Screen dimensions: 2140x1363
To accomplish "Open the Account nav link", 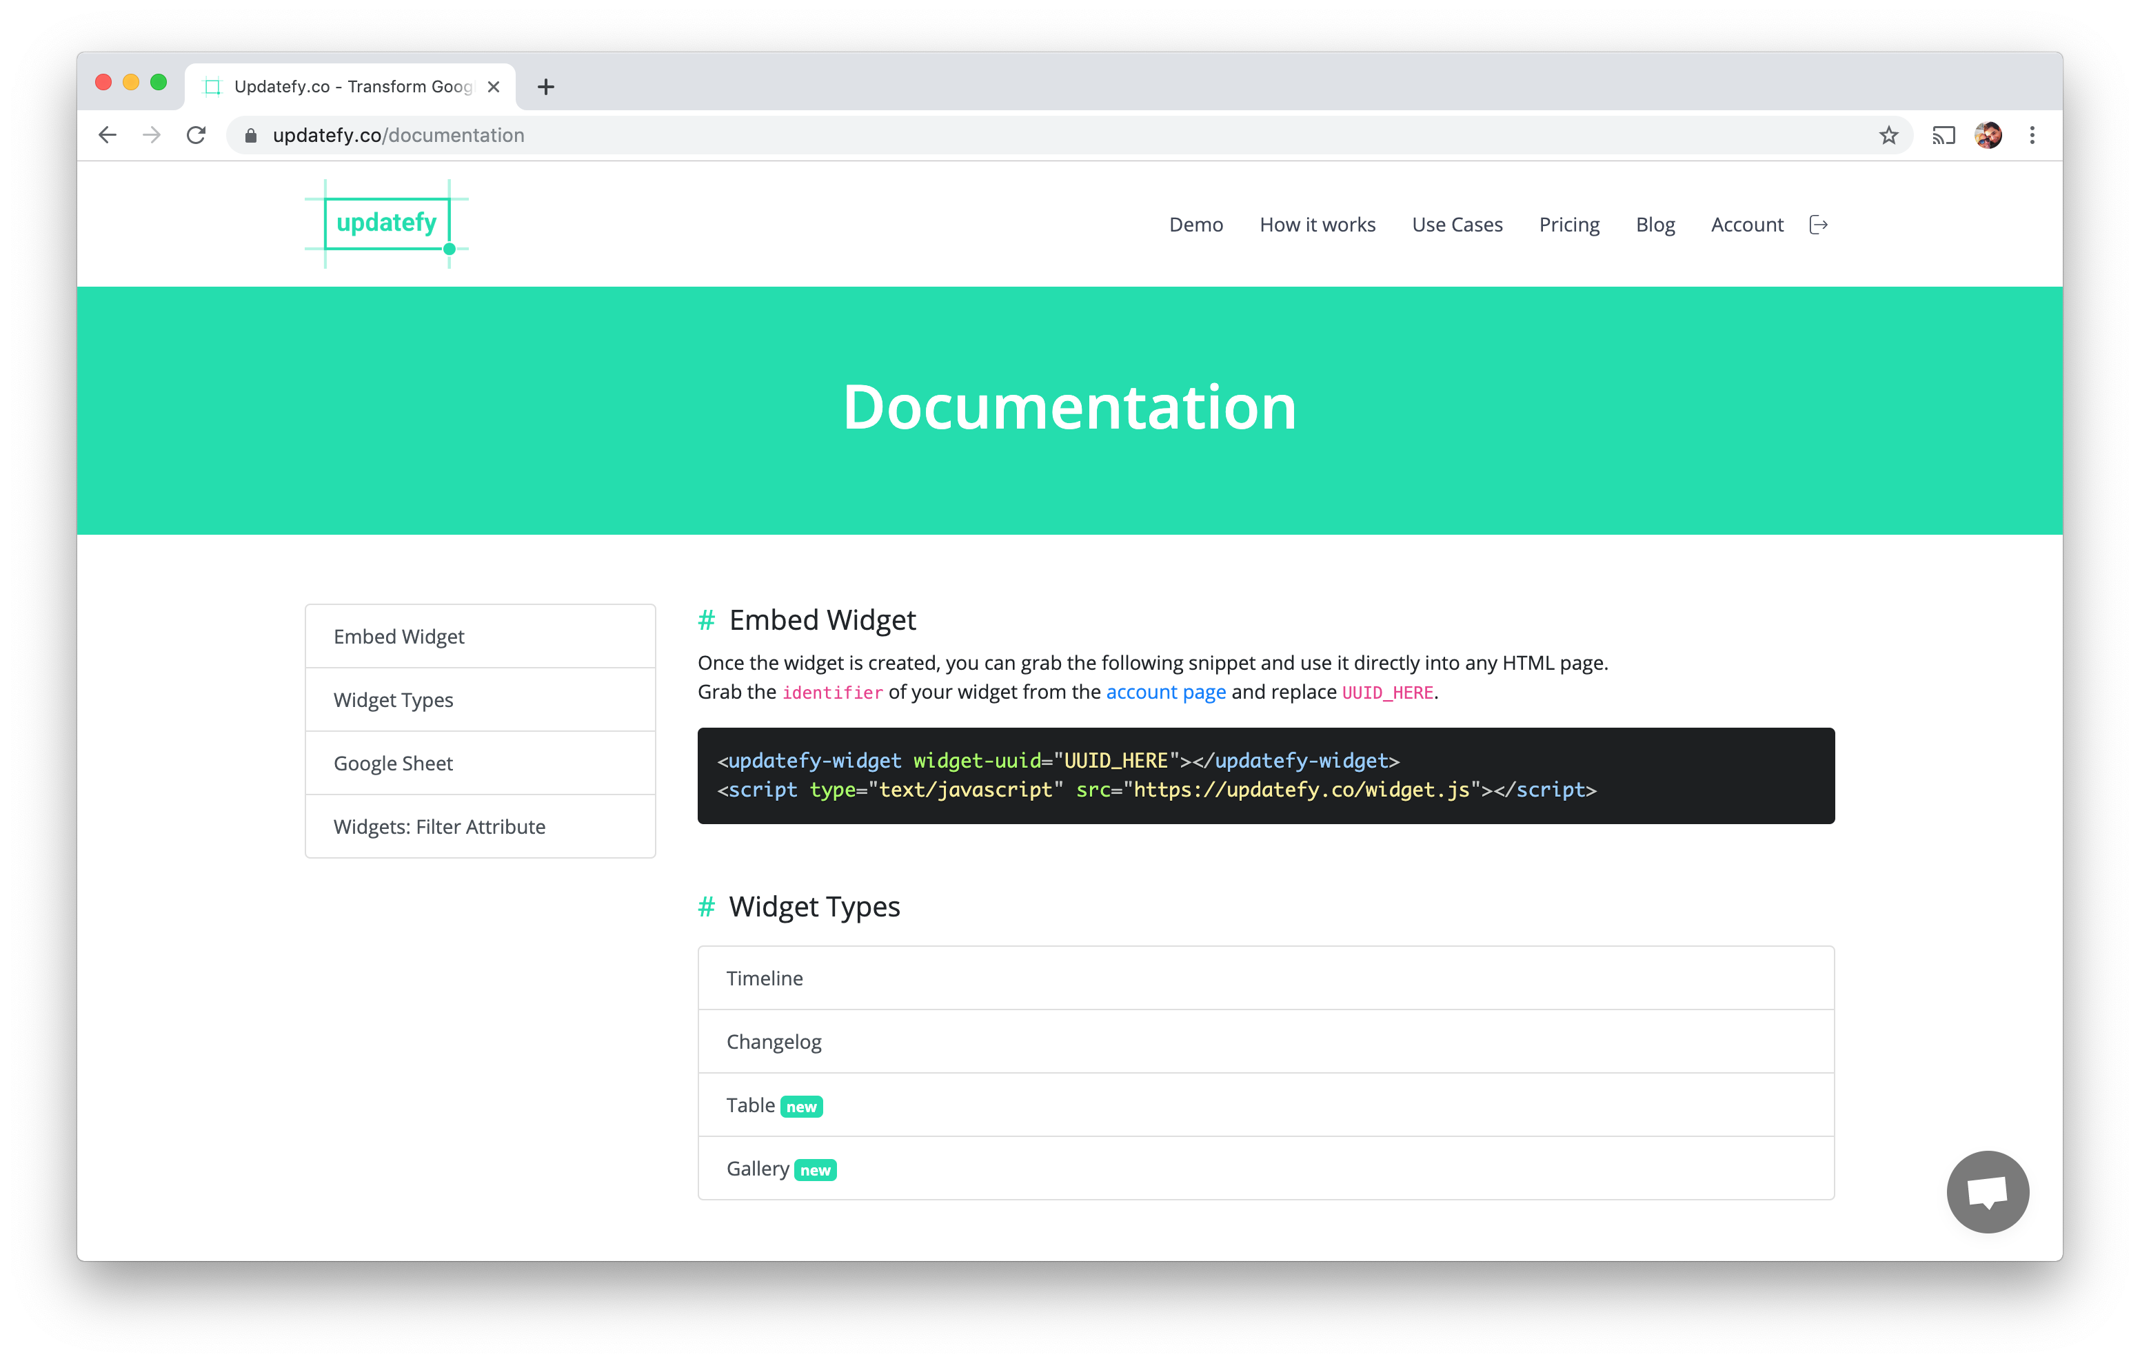I will 1746,225.
